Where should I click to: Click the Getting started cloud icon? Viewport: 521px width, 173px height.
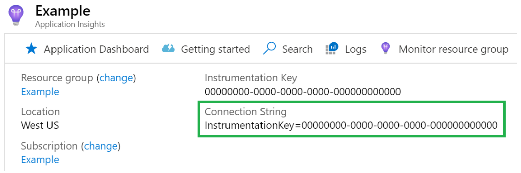coord(168,49)
